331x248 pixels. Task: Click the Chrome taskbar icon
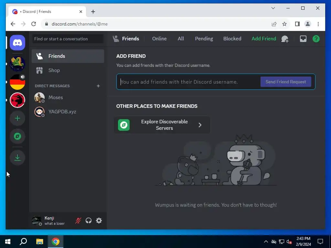[x=56, y=242]
